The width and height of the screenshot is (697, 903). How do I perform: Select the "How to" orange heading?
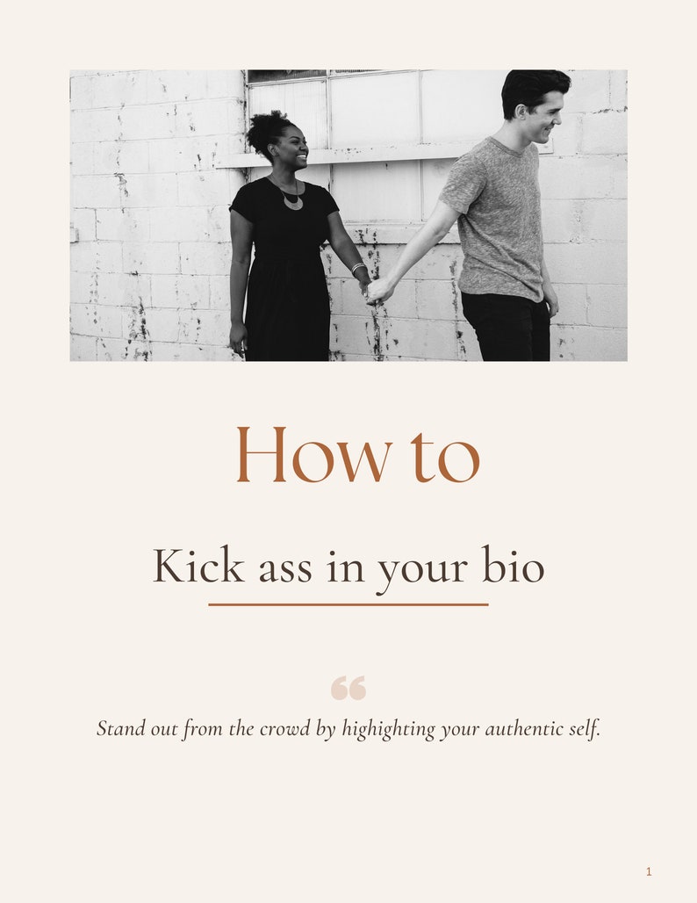(x=357, y=455)
